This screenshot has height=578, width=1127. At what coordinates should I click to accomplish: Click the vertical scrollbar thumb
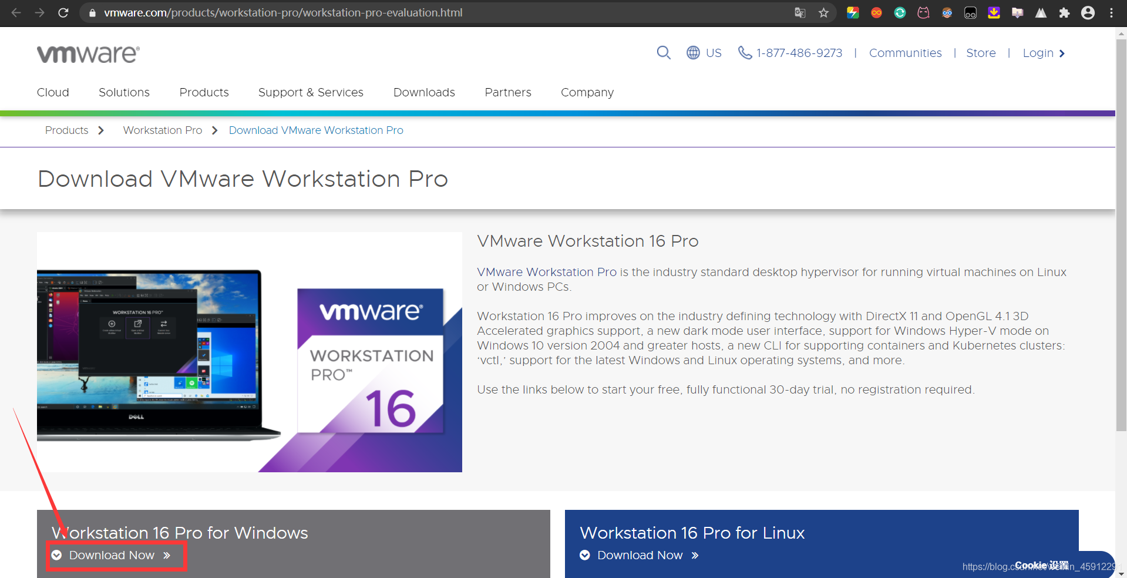pos(1121,235)
